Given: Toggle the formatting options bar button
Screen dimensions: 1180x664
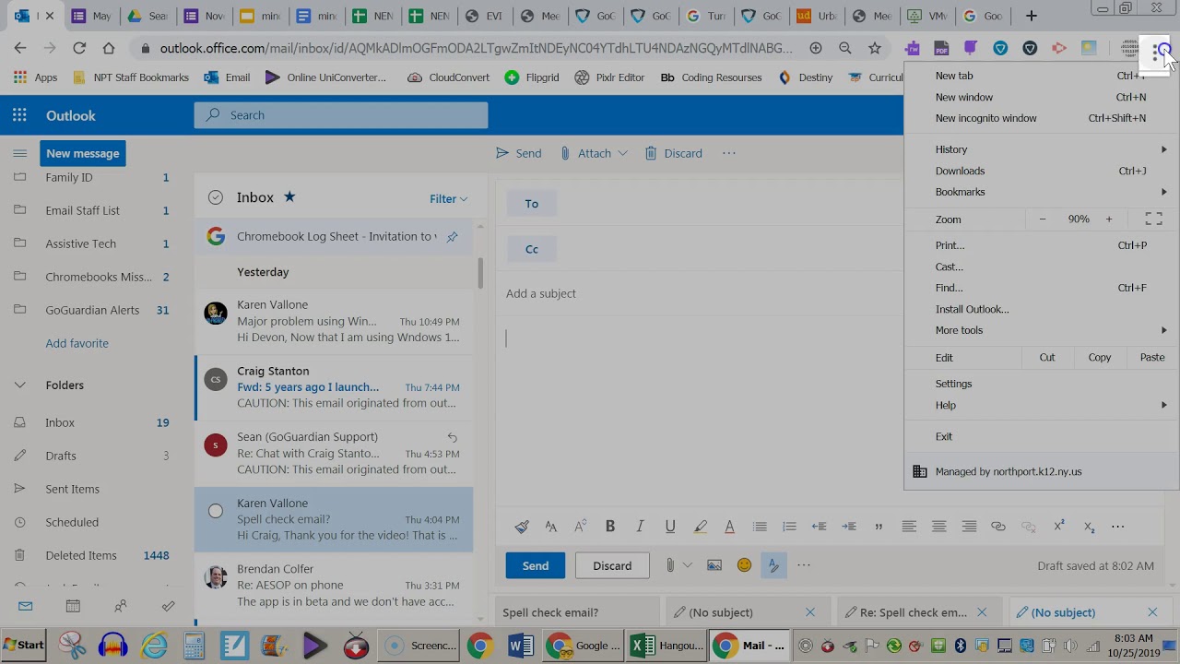Looking at the screenshot, I should tap(773, 565).
